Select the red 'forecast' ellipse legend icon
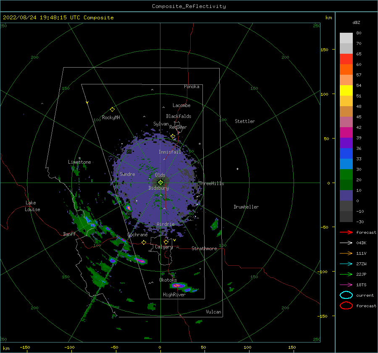This screenshot has width=378, height=353. point(346,306)
